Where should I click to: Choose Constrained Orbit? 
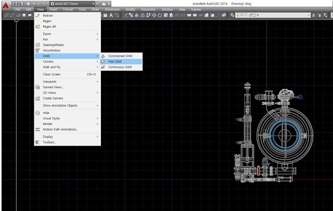point(121,56)
